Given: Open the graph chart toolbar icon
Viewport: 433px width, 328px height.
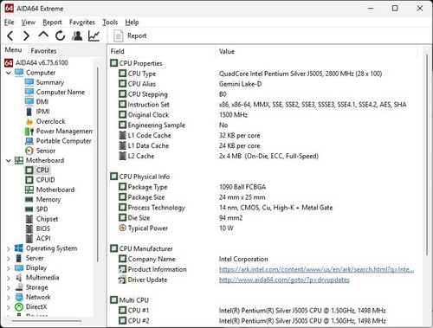Looking at the screenshot, I should pos(94,35).
